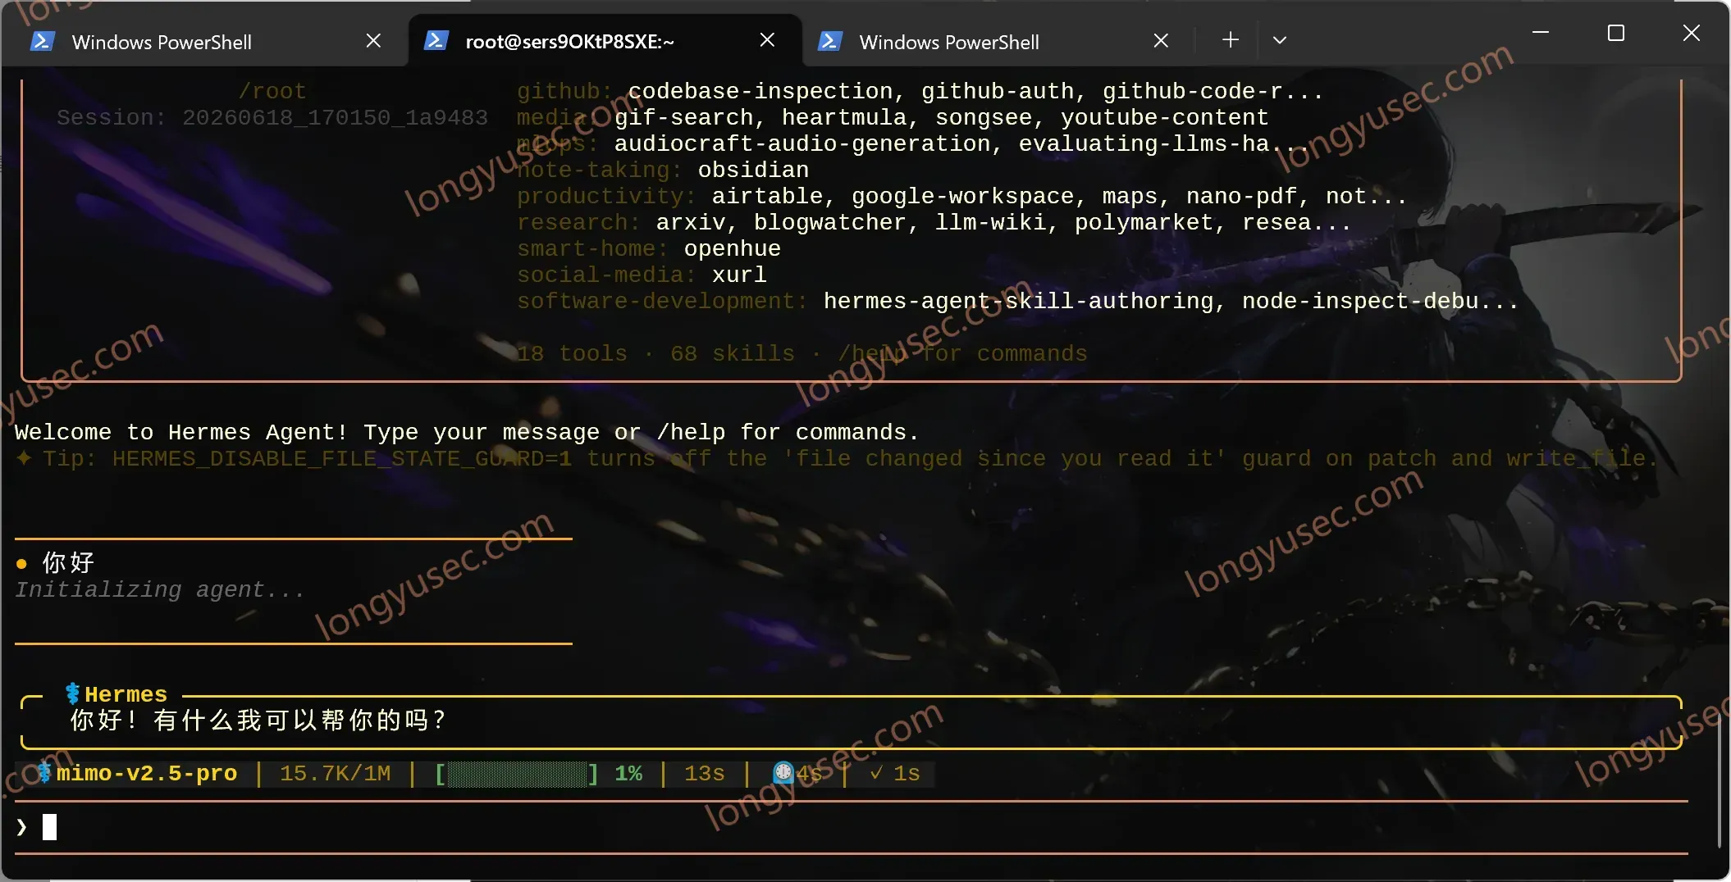Screen dimensions: 1731x882
Task: Click the 68 skills count
Action: pos(733,353)
